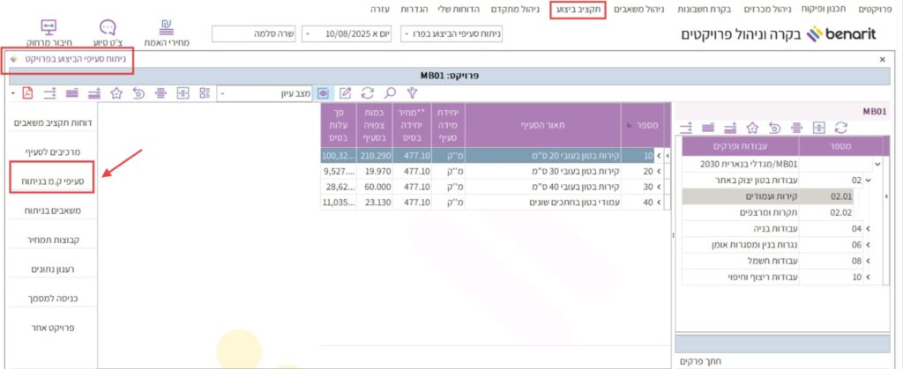This screenshot has width=903, height=369.
Task: Open the חיבור מרחוק remote connection icon
Action: [48, 33]
